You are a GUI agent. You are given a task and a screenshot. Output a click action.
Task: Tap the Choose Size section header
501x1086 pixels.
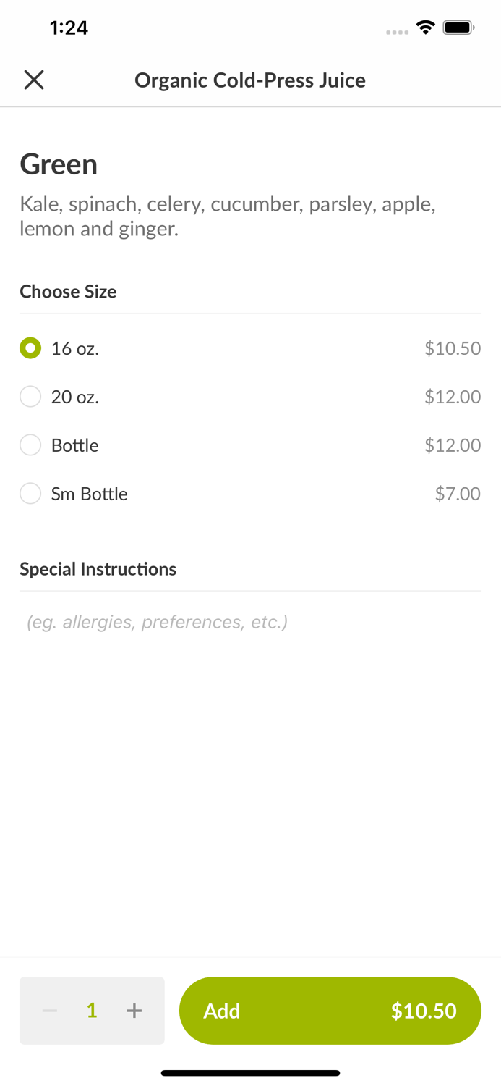pyautogui.click(x=68, y=292)
